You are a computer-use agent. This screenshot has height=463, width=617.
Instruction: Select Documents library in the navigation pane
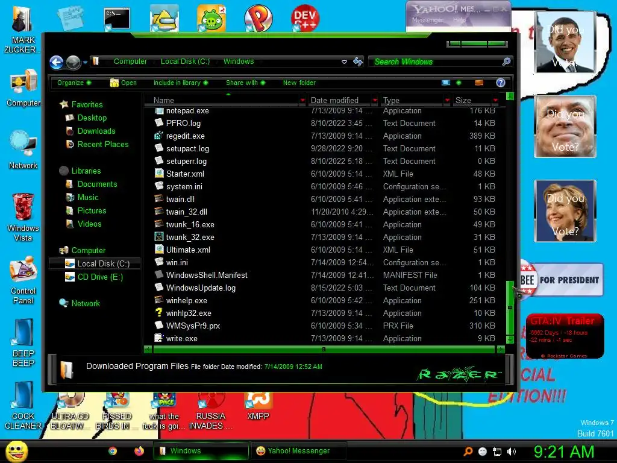pyautogui.click(x=97, y=184)
